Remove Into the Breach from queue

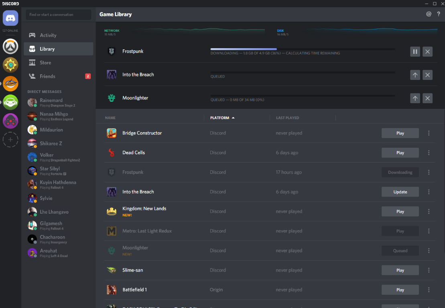427,75
